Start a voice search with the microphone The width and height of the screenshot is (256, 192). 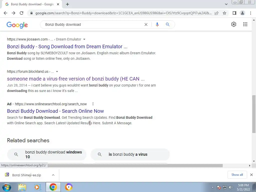click(157, 24)
